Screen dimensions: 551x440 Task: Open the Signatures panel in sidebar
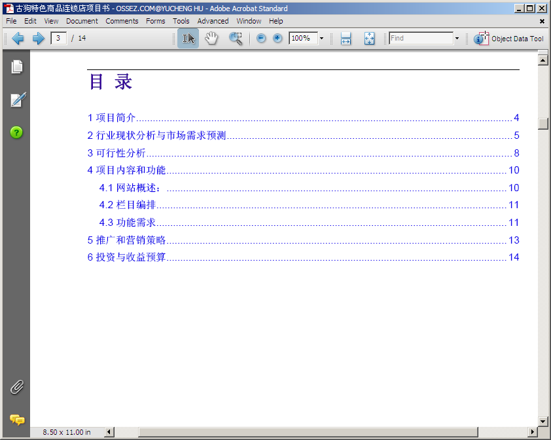17,100
